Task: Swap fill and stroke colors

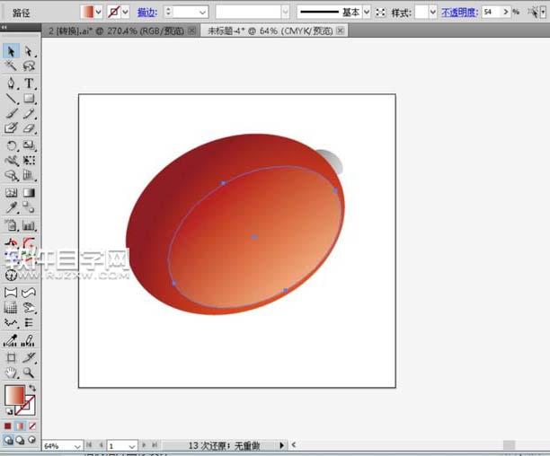Action: click(33, 387)
